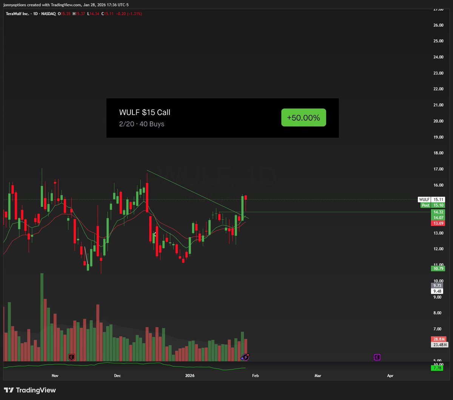Click the 2026 label on time axis
Viewport: 453px width, 400px height.
[x=190, y=375]
